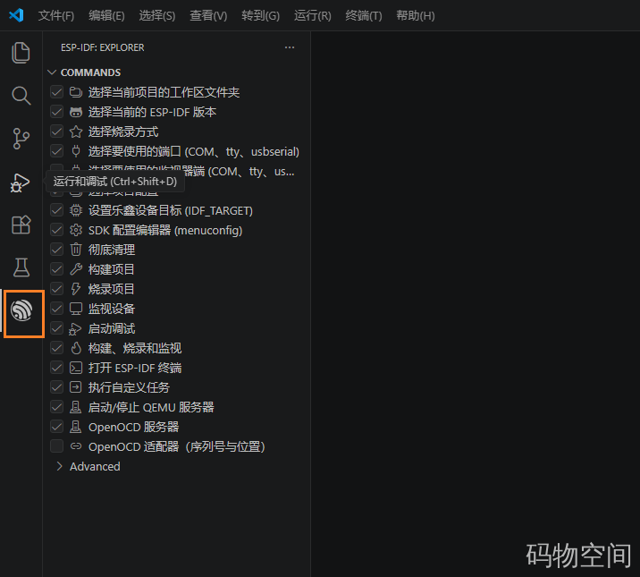Open the 编辑(E) menu

106,16
